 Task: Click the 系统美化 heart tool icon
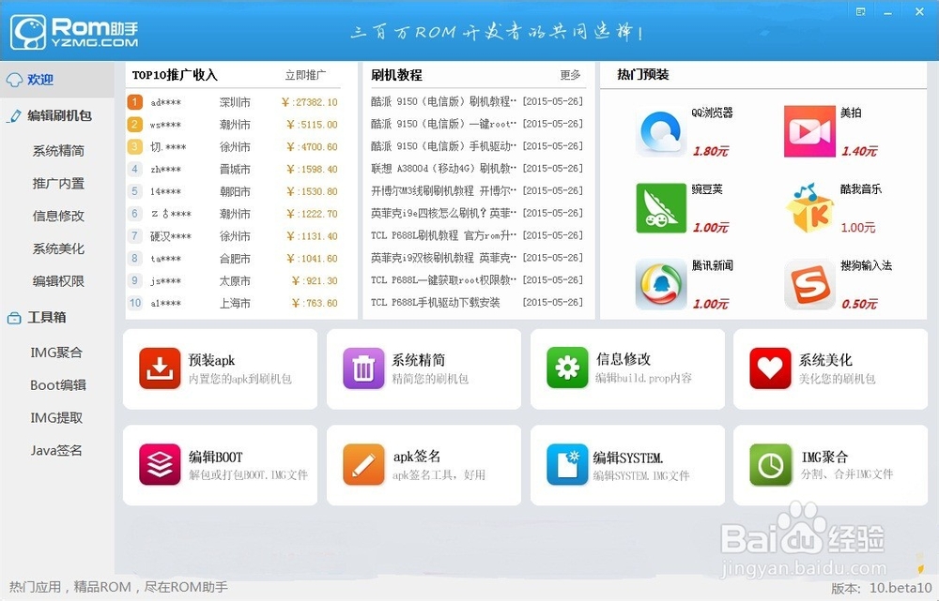769,368
